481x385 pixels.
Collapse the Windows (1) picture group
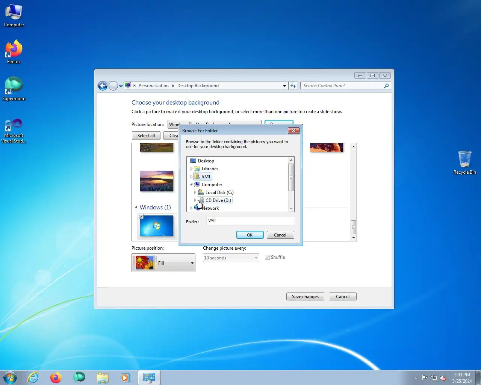(x=136, y=208)
